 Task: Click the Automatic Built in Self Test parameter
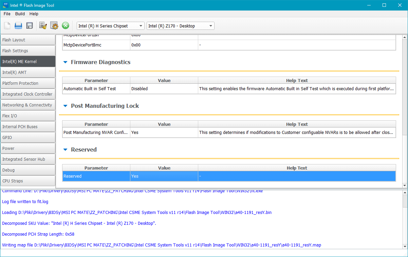96,89
